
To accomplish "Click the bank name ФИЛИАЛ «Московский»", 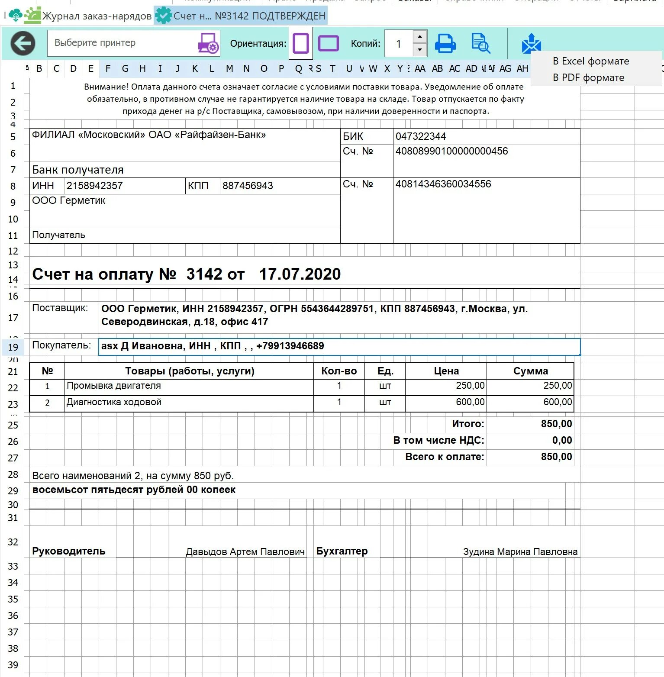I will pos(148,135).
